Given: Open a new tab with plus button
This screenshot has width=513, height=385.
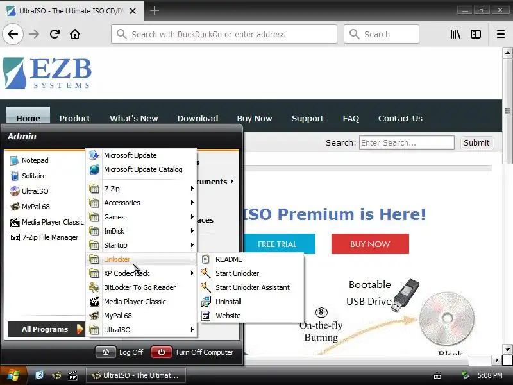Looking at the screenshot, I should click(155, 10).
